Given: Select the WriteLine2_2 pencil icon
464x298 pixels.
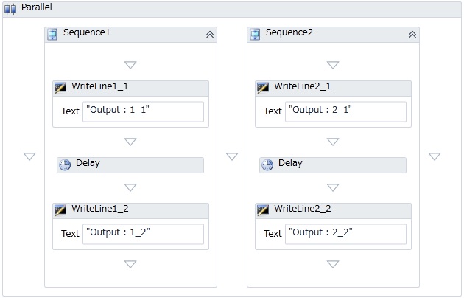Looking at the screenshot, I should pos(263,210).
